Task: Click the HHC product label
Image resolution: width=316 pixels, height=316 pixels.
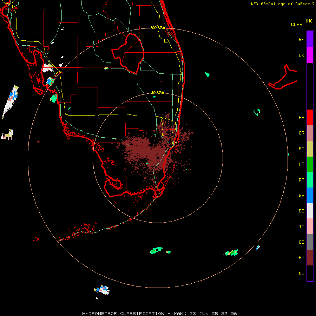Action: [x=309, y=21]
